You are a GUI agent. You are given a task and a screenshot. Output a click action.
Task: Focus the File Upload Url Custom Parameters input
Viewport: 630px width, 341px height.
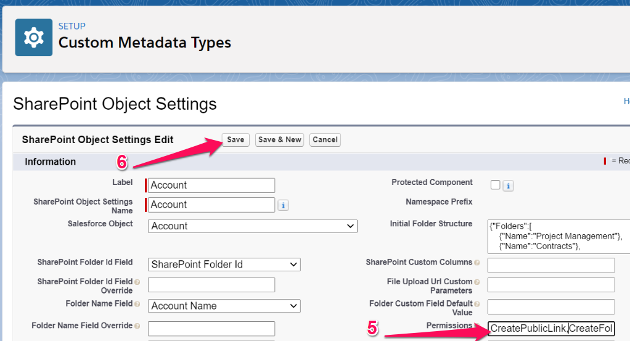551,285
